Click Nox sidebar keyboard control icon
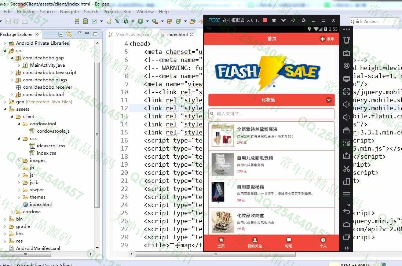This screenshot has height=266, width=402. pos(346,53)
